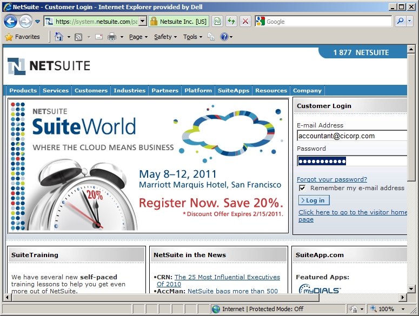The height and width of the screenshot is (316, 419).
Task: Open the SuiteApps navigation tab
Action: 234,90
